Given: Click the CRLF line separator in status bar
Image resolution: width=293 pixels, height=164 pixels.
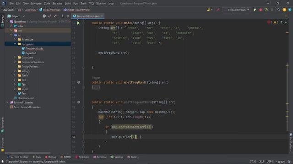Looking at the screenshot, I should (x=261, y=162).
